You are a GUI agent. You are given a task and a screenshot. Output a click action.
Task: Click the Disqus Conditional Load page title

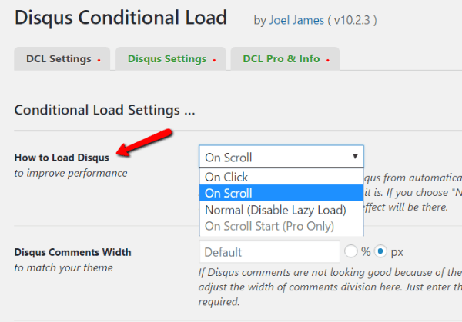click(x=121, y=18)
